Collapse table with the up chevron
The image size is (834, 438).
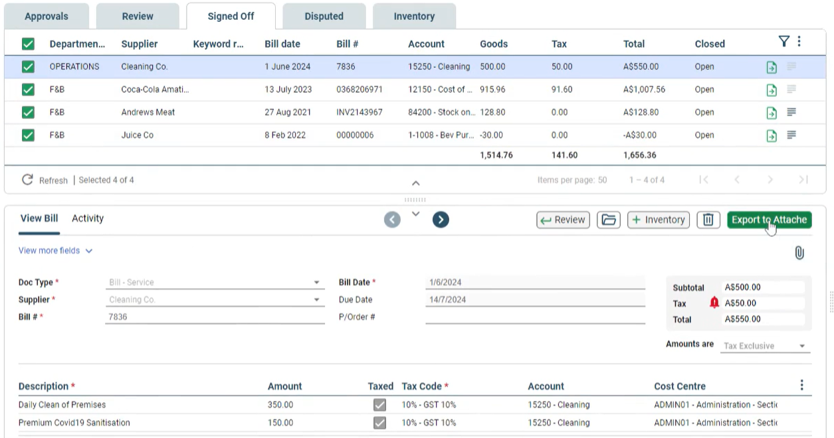[x=416, y=184]
